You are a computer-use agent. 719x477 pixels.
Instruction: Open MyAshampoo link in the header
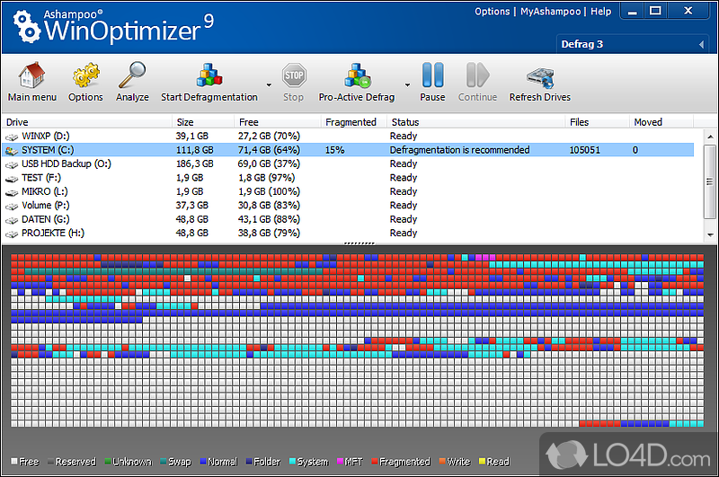pos(550,12)
